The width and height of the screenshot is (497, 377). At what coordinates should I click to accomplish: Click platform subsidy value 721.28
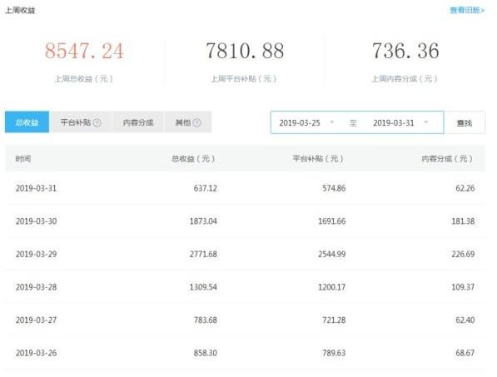(334, 320)
